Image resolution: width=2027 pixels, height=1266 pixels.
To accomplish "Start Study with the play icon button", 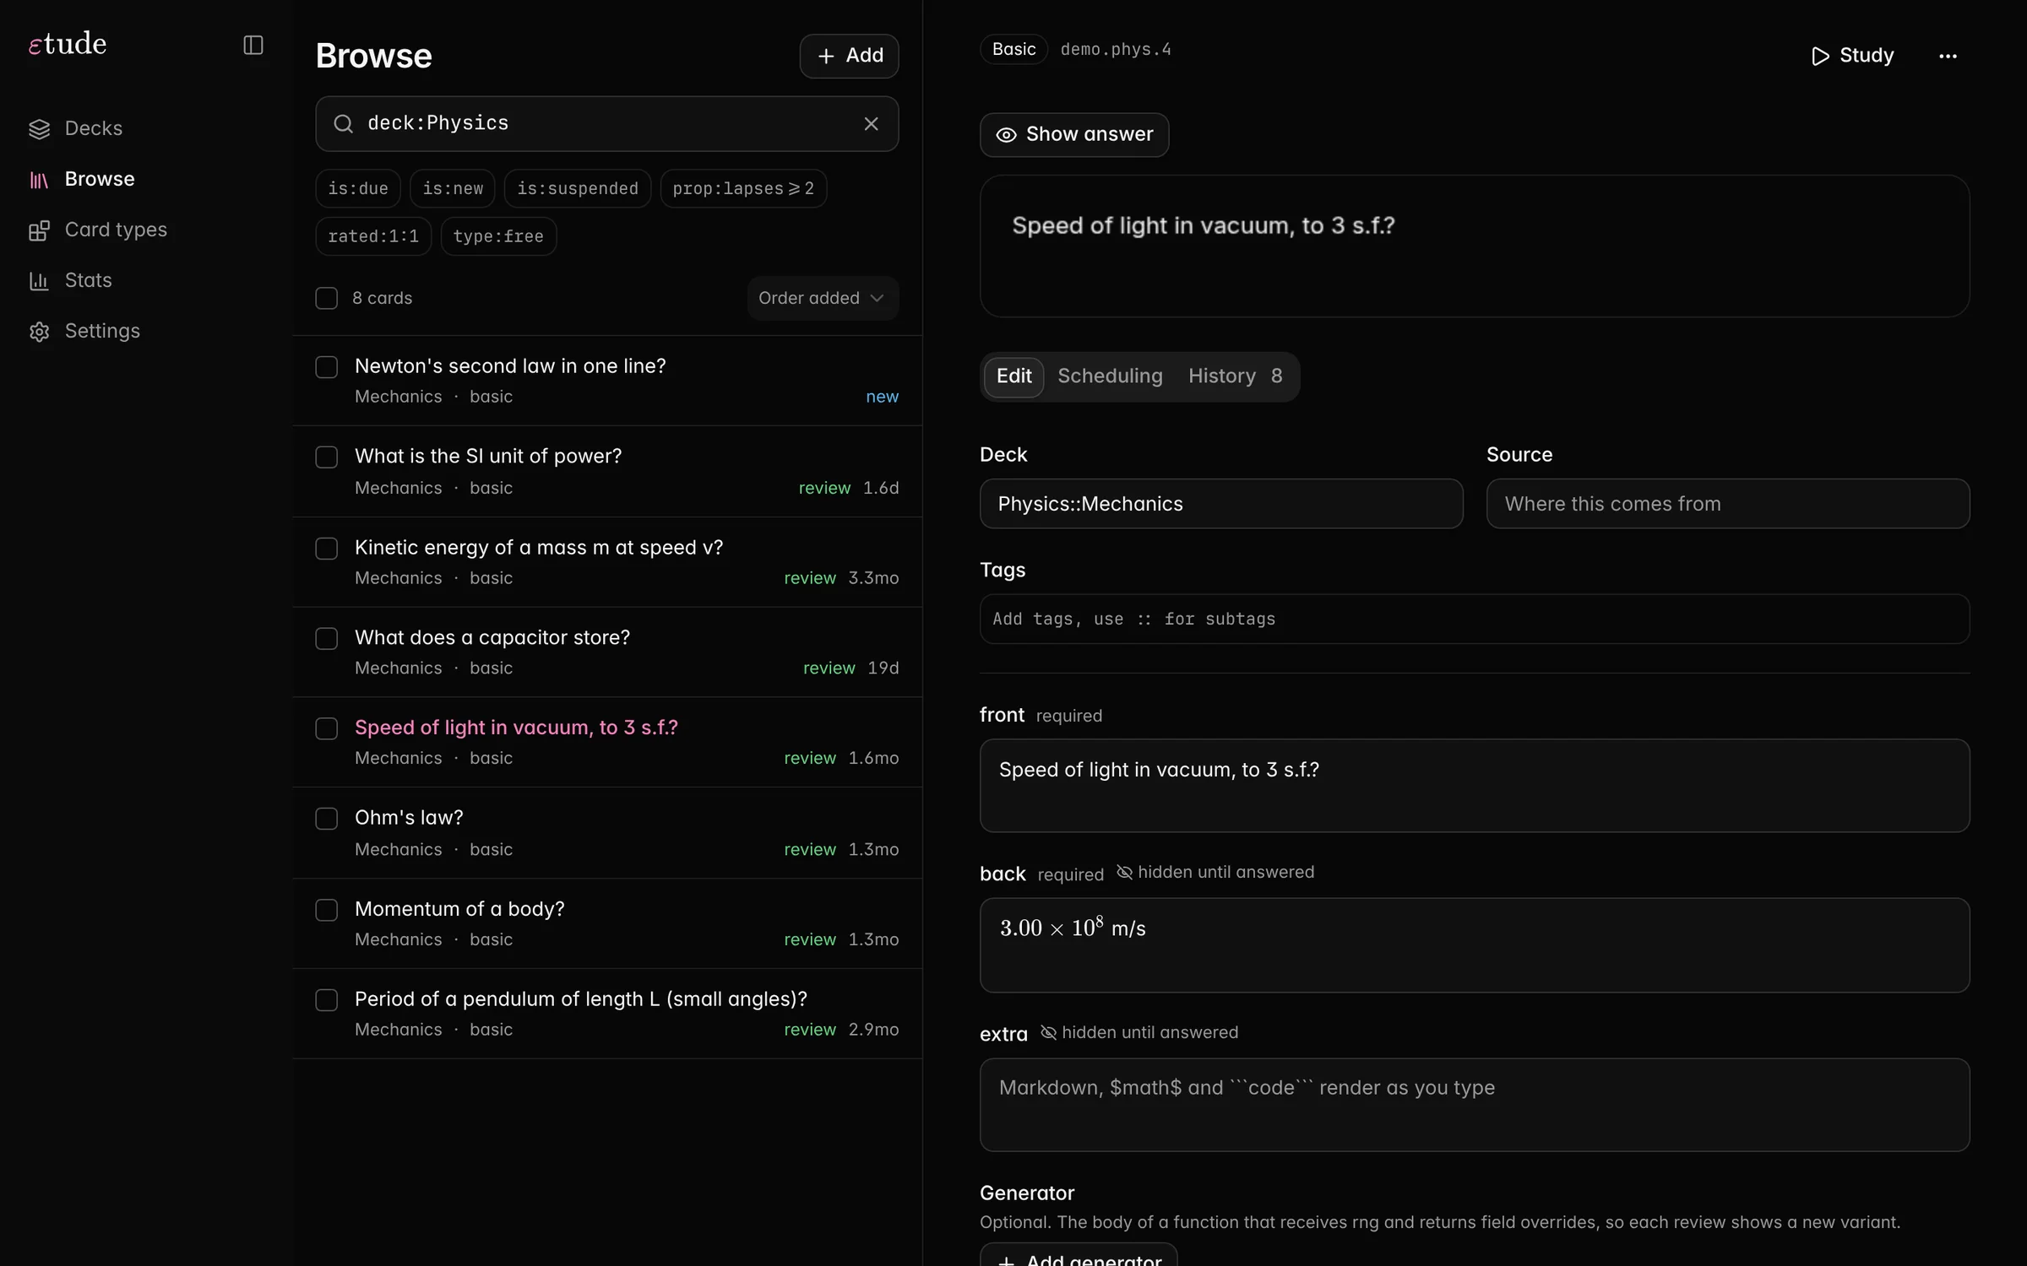I will click(x=1852, y=56).
